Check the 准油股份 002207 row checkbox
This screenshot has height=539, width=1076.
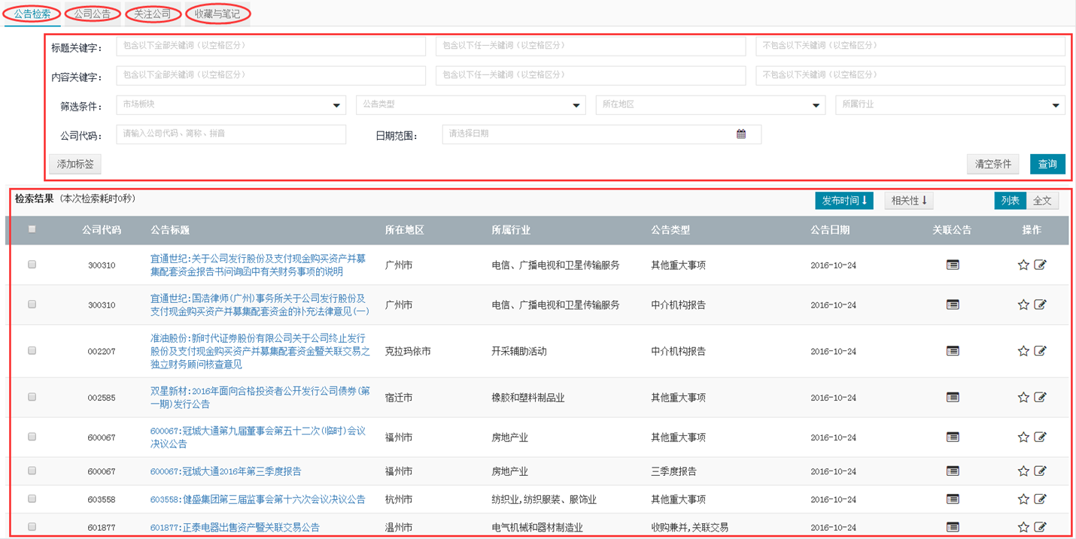click(32, 350)
